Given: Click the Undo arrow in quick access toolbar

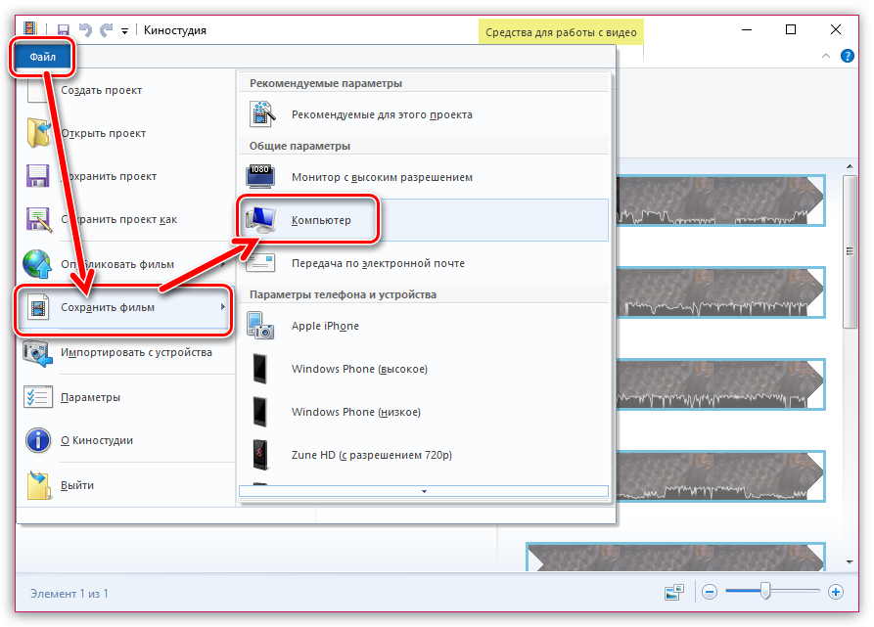Looking at the screenshot, I should click(85, 29).
